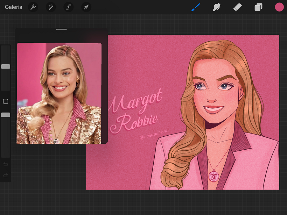Open the pink active color swatch
The height and width of the screenshot is (215, 287).
click(279, 7)
